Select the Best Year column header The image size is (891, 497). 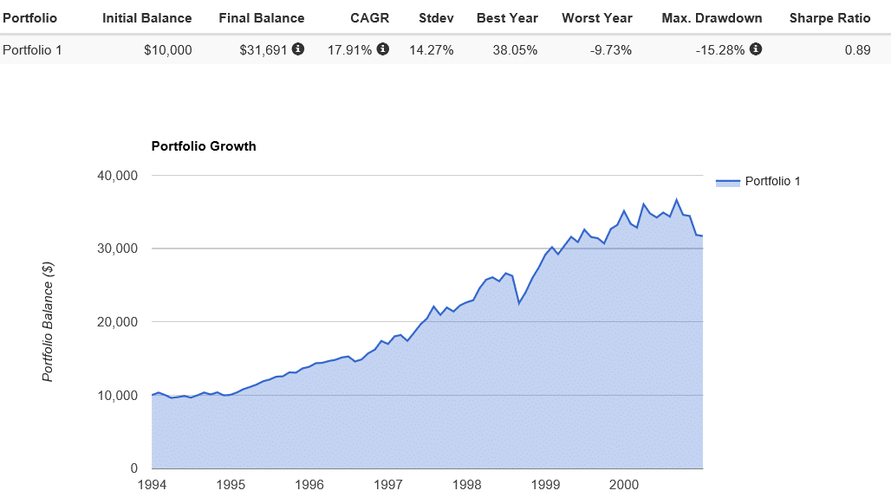507,18
